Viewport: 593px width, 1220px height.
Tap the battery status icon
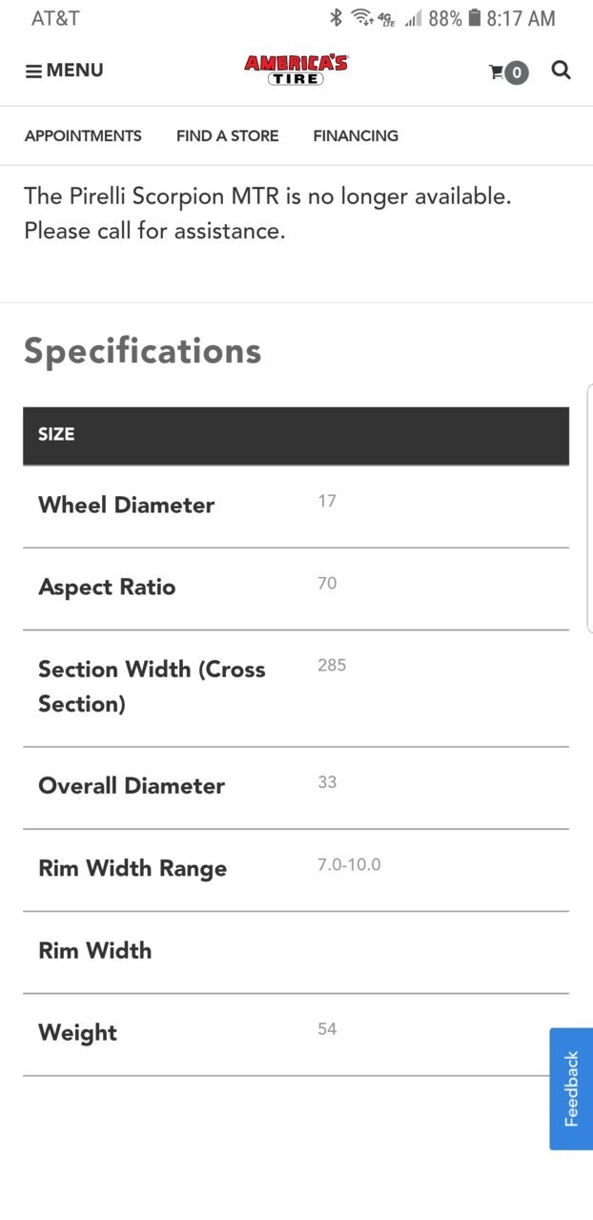tap(474, 17)
